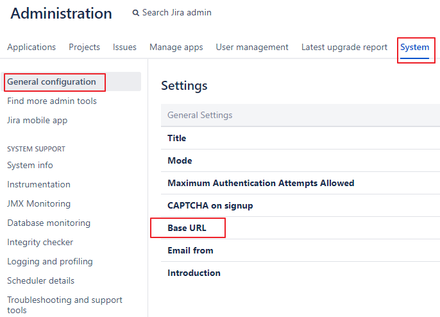This screenshot has width=440, height=317.
Task: Select the User management tab
Action: click(x=252, y=47)
